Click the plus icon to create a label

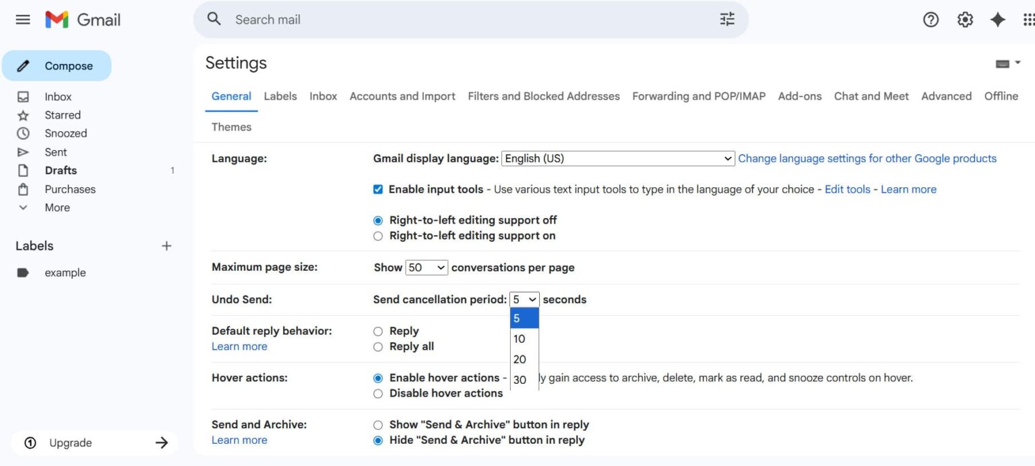(x=166, y=245)
